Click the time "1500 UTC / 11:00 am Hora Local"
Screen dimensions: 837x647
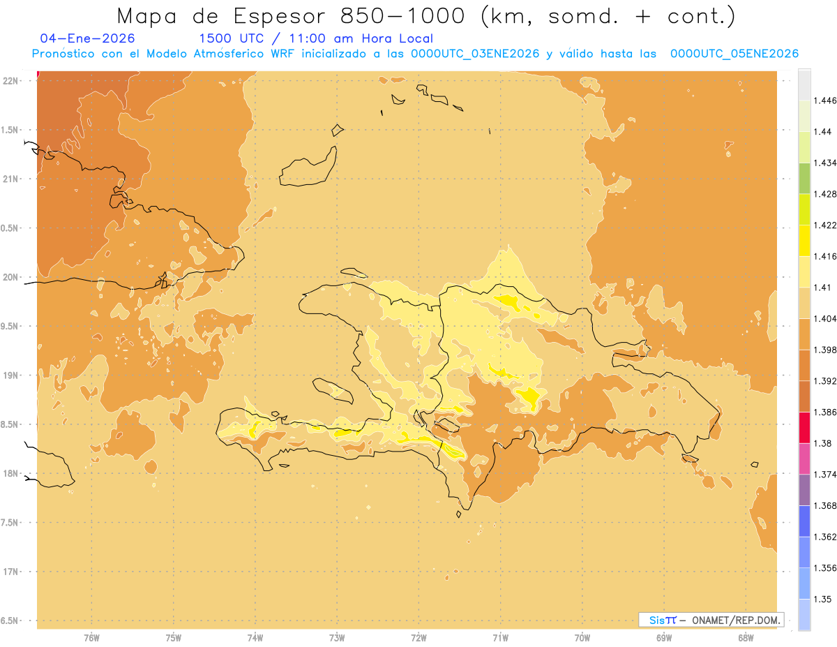(316, 38)
